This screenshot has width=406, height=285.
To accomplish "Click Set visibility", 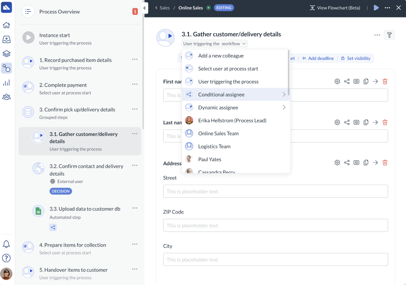I will (x=356, y=58).
